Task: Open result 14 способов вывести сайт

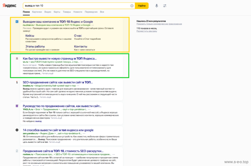Action: 58,130
